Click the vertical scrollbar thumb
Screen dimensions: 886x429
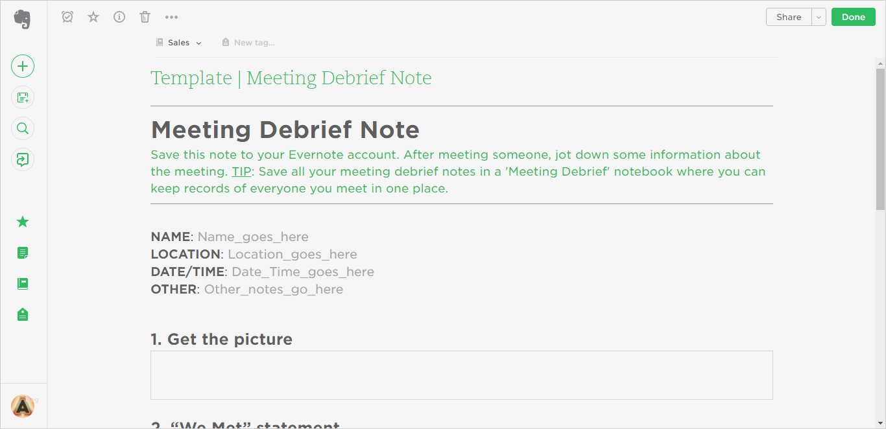[880, 139]
